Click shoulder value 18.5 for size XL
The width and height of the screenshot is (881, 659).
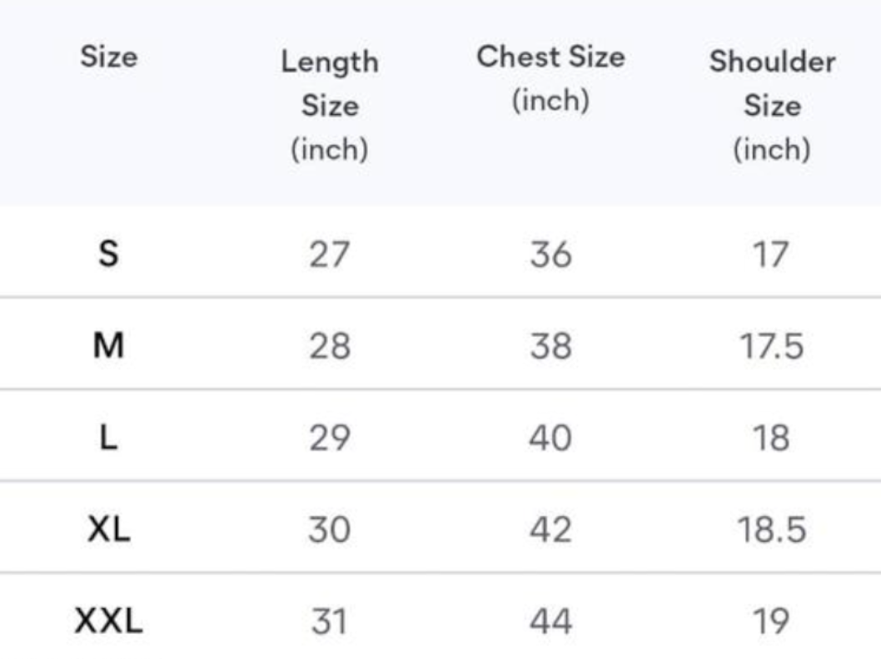pyautogui.click(x=772, y=529)
